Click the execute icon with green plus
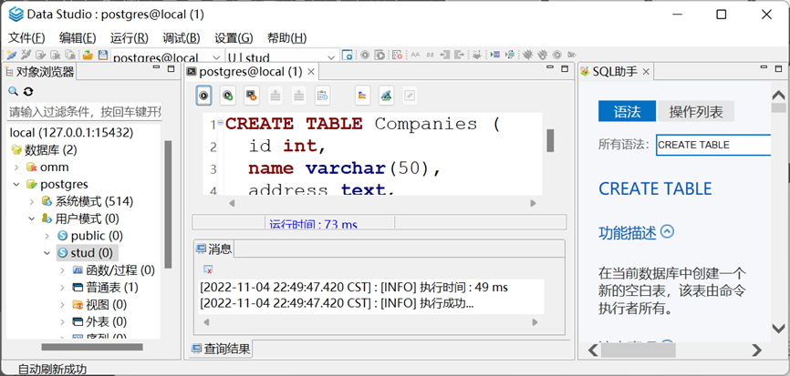This screenshot has height=376, width=790. [228, 95]
